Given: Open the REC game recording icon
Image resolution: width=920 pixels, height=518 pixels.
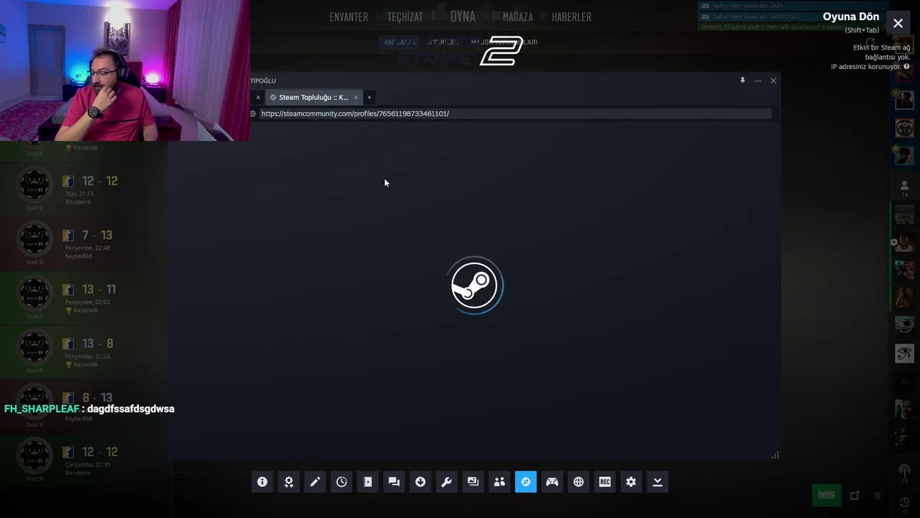Looking at the screenshot, I should [x=604, y=482].
